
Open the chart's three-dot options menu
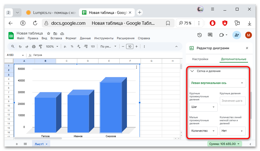point(136,67)
